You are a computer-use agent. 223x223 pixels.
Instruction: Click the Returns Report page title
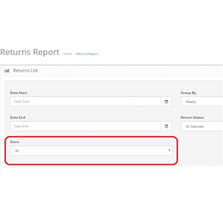pos(30,52)
